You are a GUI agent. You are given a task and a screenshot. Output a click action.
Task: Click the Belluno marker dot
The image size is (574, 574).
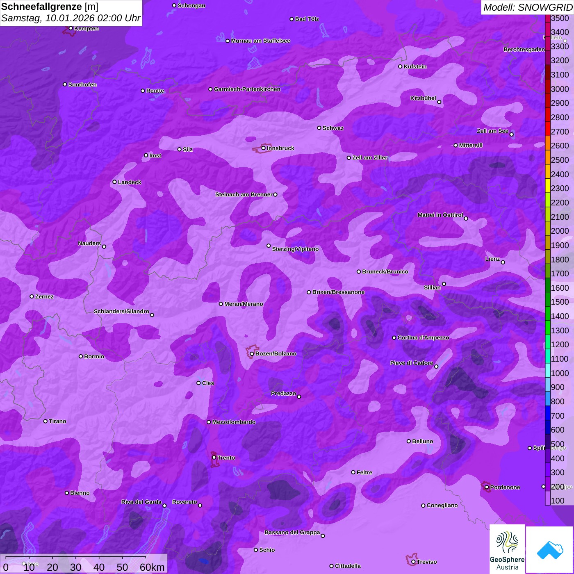(x=408, y=442)
